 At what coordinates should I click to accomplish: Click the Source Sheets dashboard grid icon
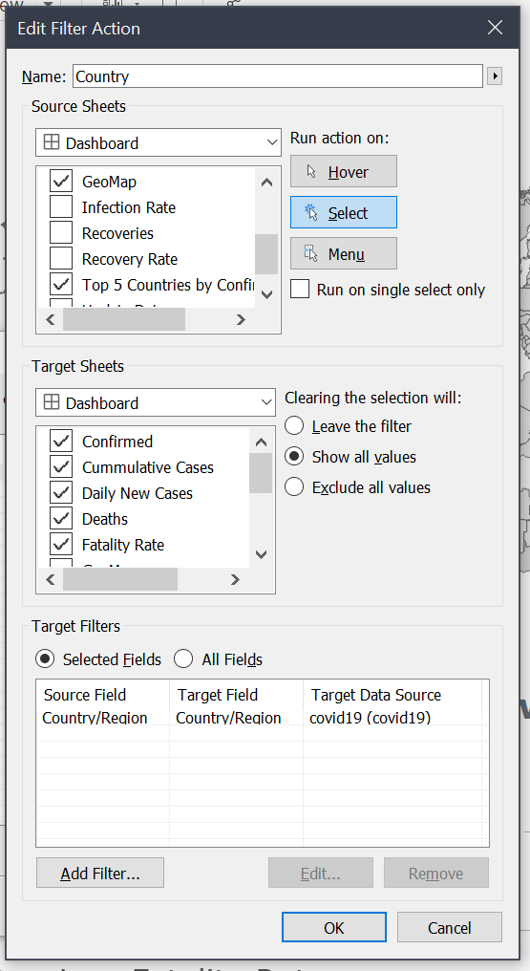coord(52,142)
